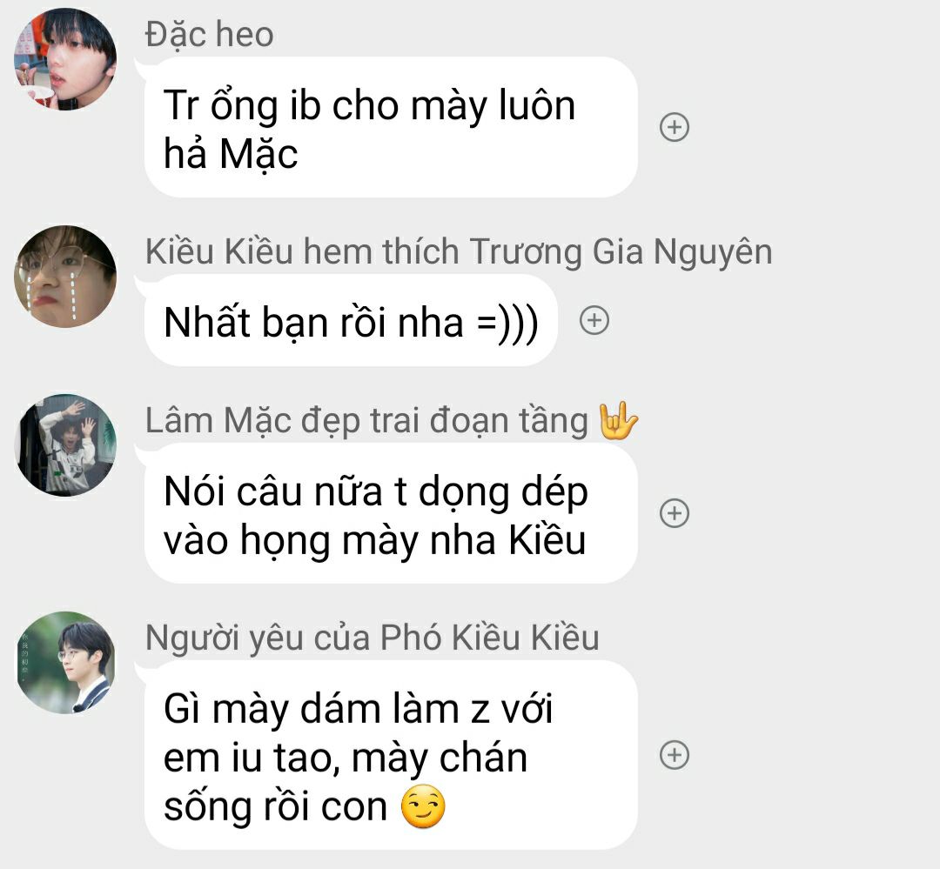The image size is (940, 869).
Task: Tap sender name "Người yêu của Phó Kiều Kiều"
Action: (373, 638)
